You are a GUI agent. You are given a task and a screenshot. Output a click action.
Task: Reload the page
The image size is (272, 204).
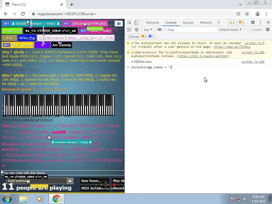pos(23,14)
